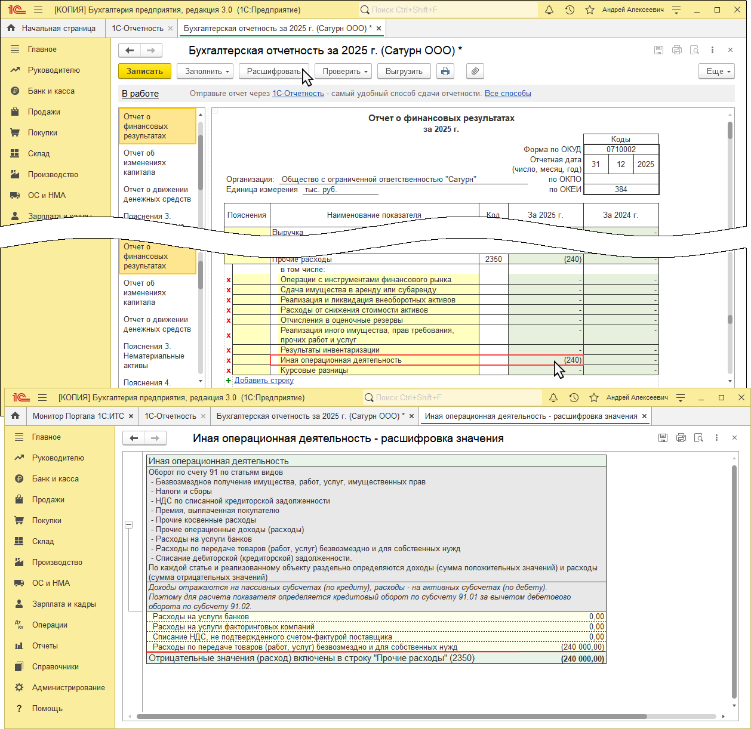751x729 pixels.
Task: Click the 'Прочие расходы' row code 2350 cell
Action: coord(494,260)
